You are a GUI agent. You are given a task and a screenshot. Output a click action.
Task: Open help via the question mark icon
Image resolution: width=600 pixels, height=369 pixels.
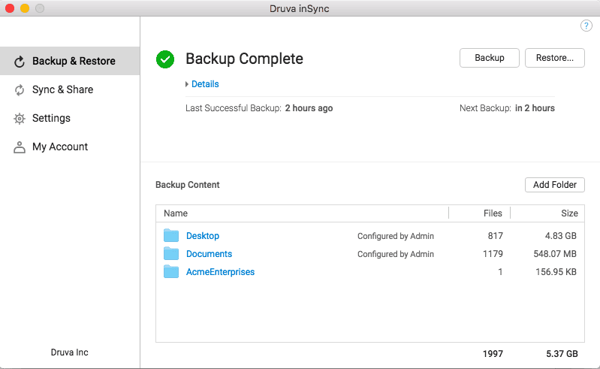[586, 26]
